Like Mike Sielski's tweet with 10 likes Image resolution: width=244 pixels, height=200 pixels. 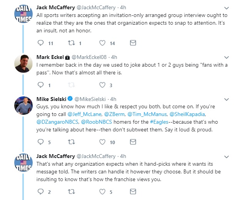pyautogui.click(x=102, y=142)
